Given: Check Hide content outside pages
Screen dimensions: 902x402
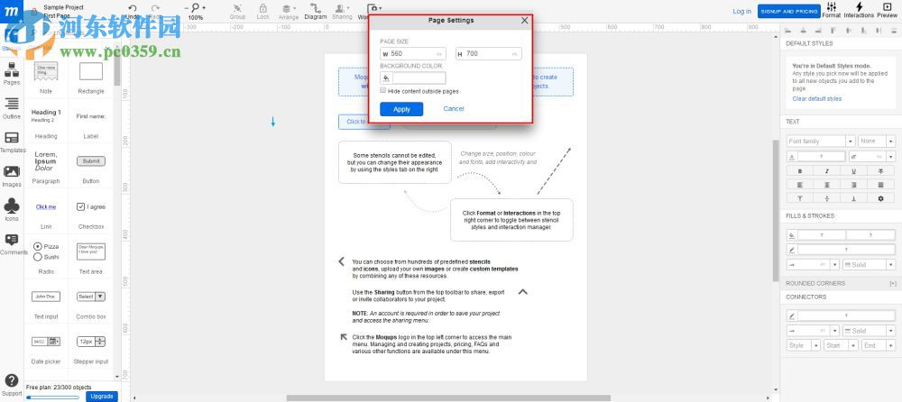Looking at the screenshot, I should [383, 90].
